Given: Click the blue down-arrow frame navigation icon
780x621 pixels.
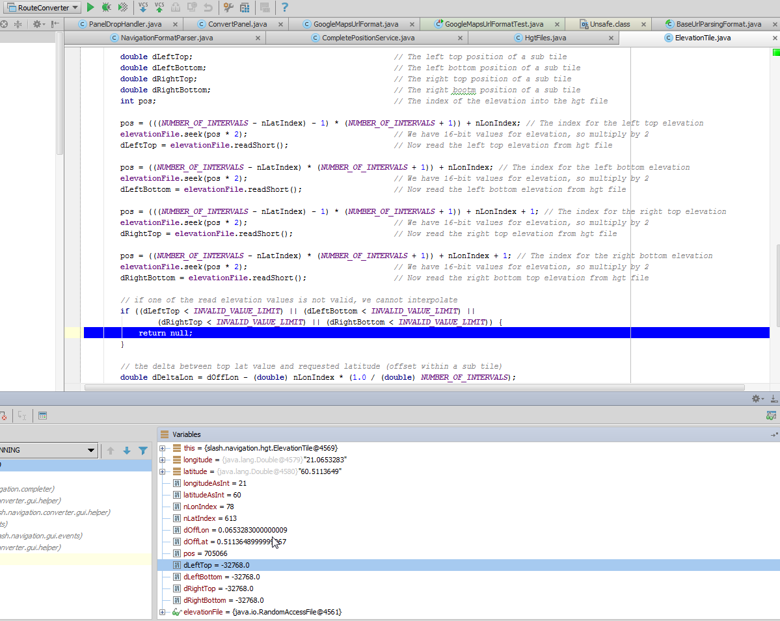Looking at the screenshot, I should click(x=127, y=451).
